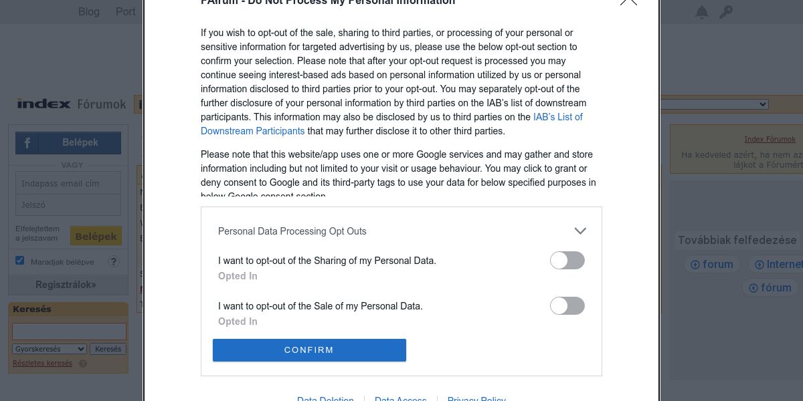
Task: Open the Blog menu item
Action: click(x=89, y=11)
